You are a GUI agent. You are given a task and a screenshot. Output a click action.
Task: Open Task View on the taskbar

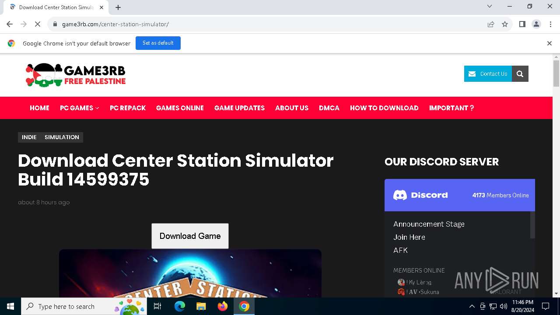(x=157, y=306)
